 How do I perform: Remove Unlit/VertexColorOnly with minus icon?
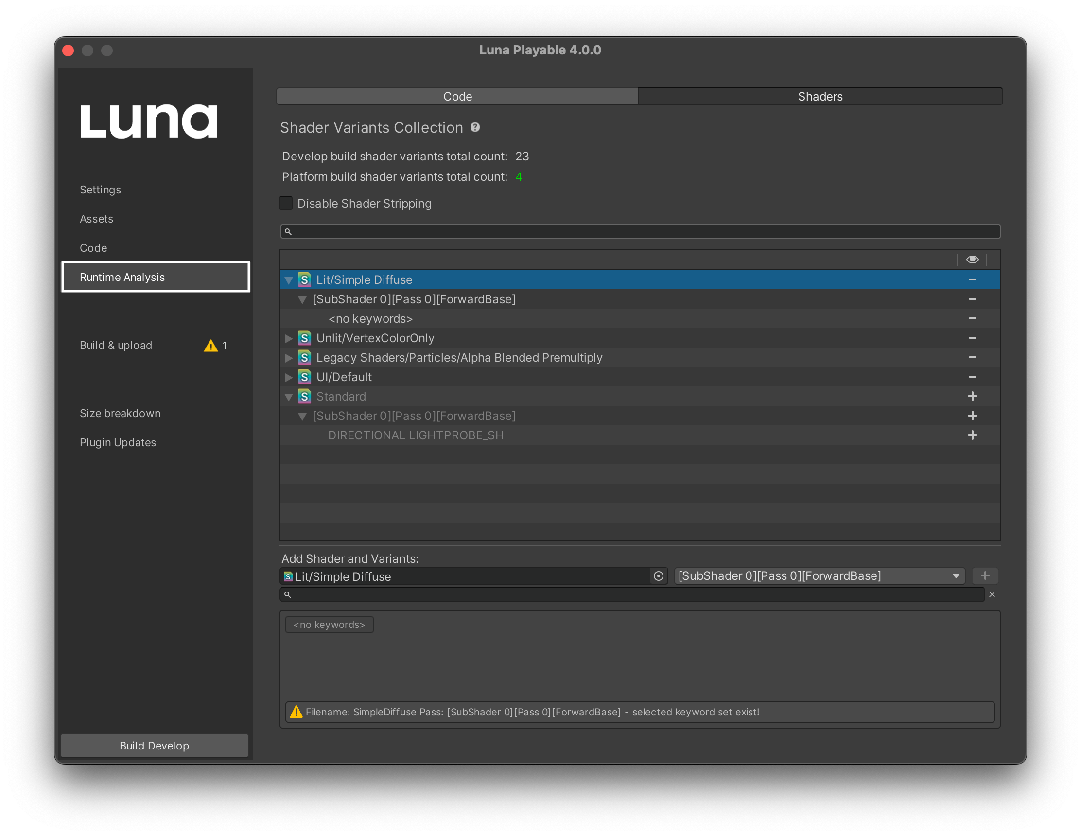point(972,338)
